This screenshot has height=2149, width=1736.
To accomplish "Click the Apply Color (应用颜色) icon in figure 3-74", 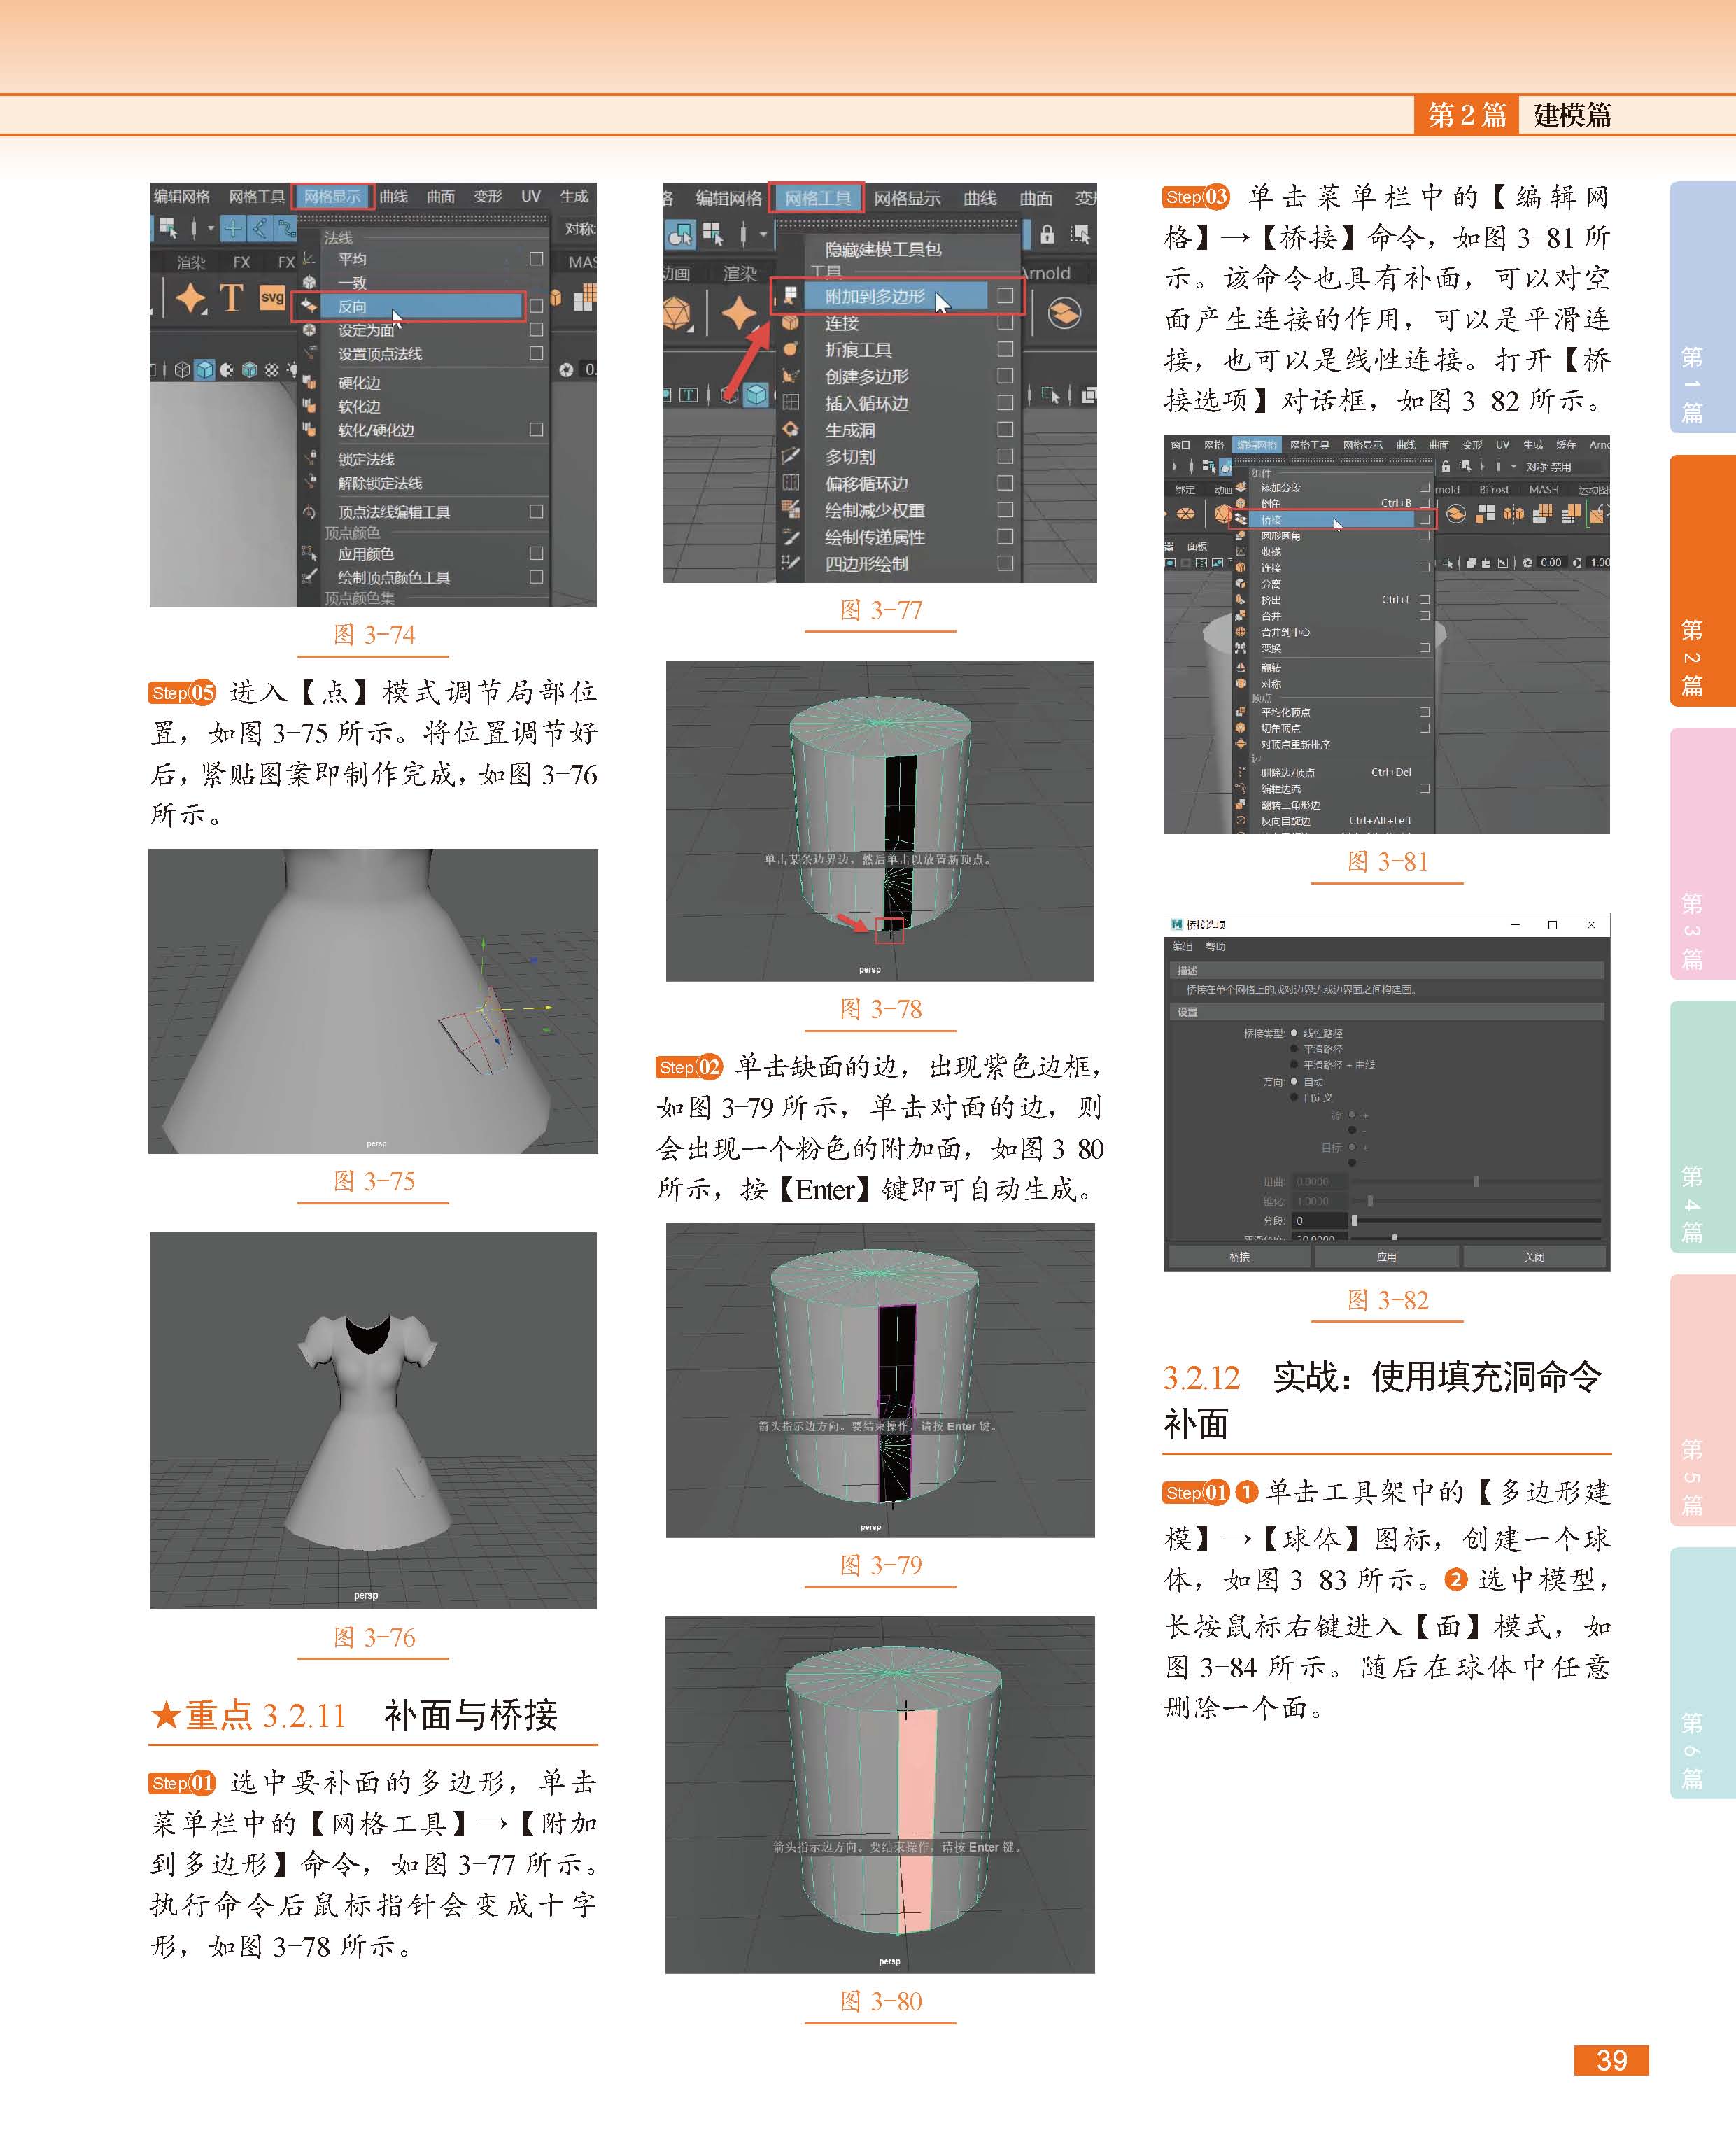I will pyautogui.click(x=309, y=553).
